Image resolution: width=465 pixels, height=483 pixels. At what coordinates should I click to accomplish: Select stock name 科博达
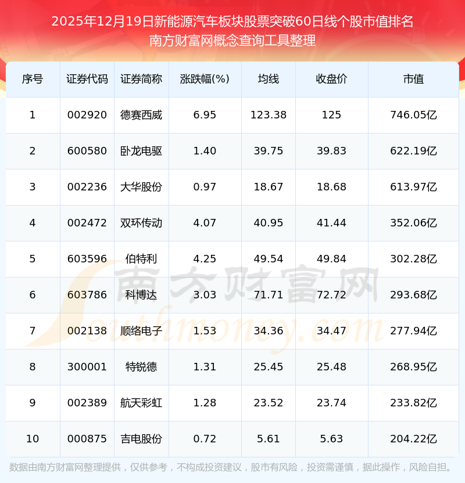pyautogui.click(x=141, y=295)
